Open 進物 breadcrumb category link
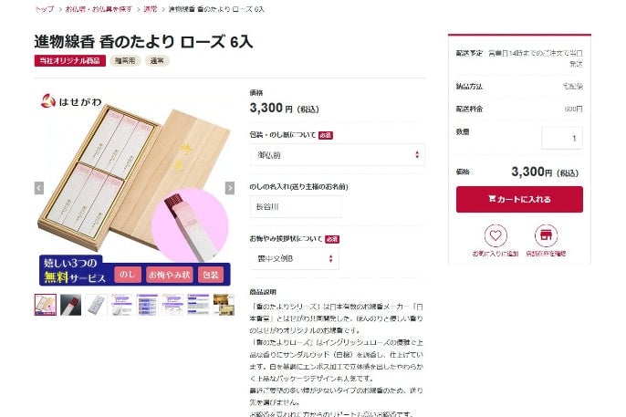The height and width of the screenshot is (417, 626). click(x=151, y=9)
